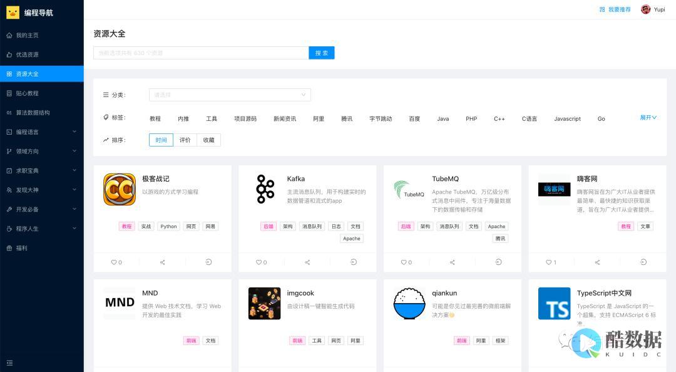
Task: Sort resources by 时间
Action: (161, 140)
